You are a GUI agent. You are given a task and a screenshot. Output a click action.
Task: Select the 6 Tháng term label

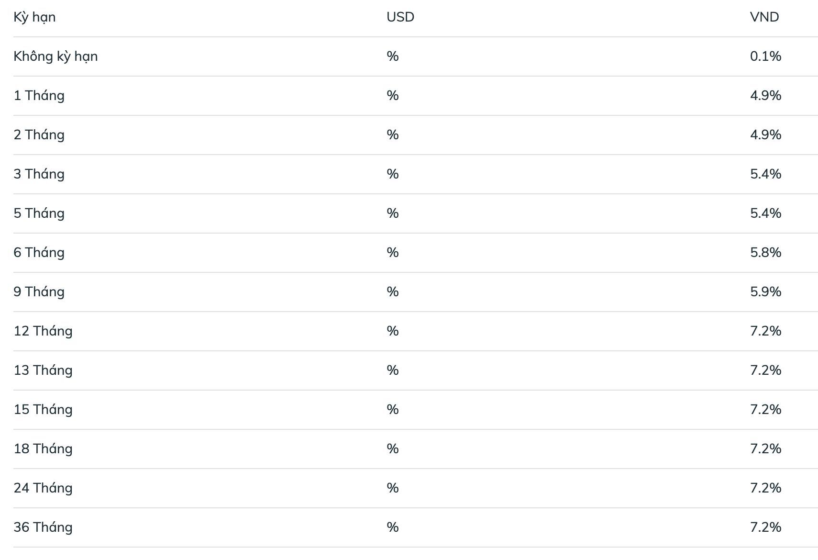[x=39, y=253]
